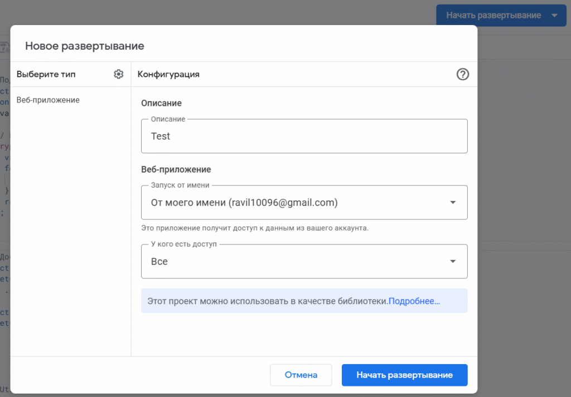Select Веб-приложение in the type list
The width and height of the screenshot is (571, 397).
pos(48,100)
